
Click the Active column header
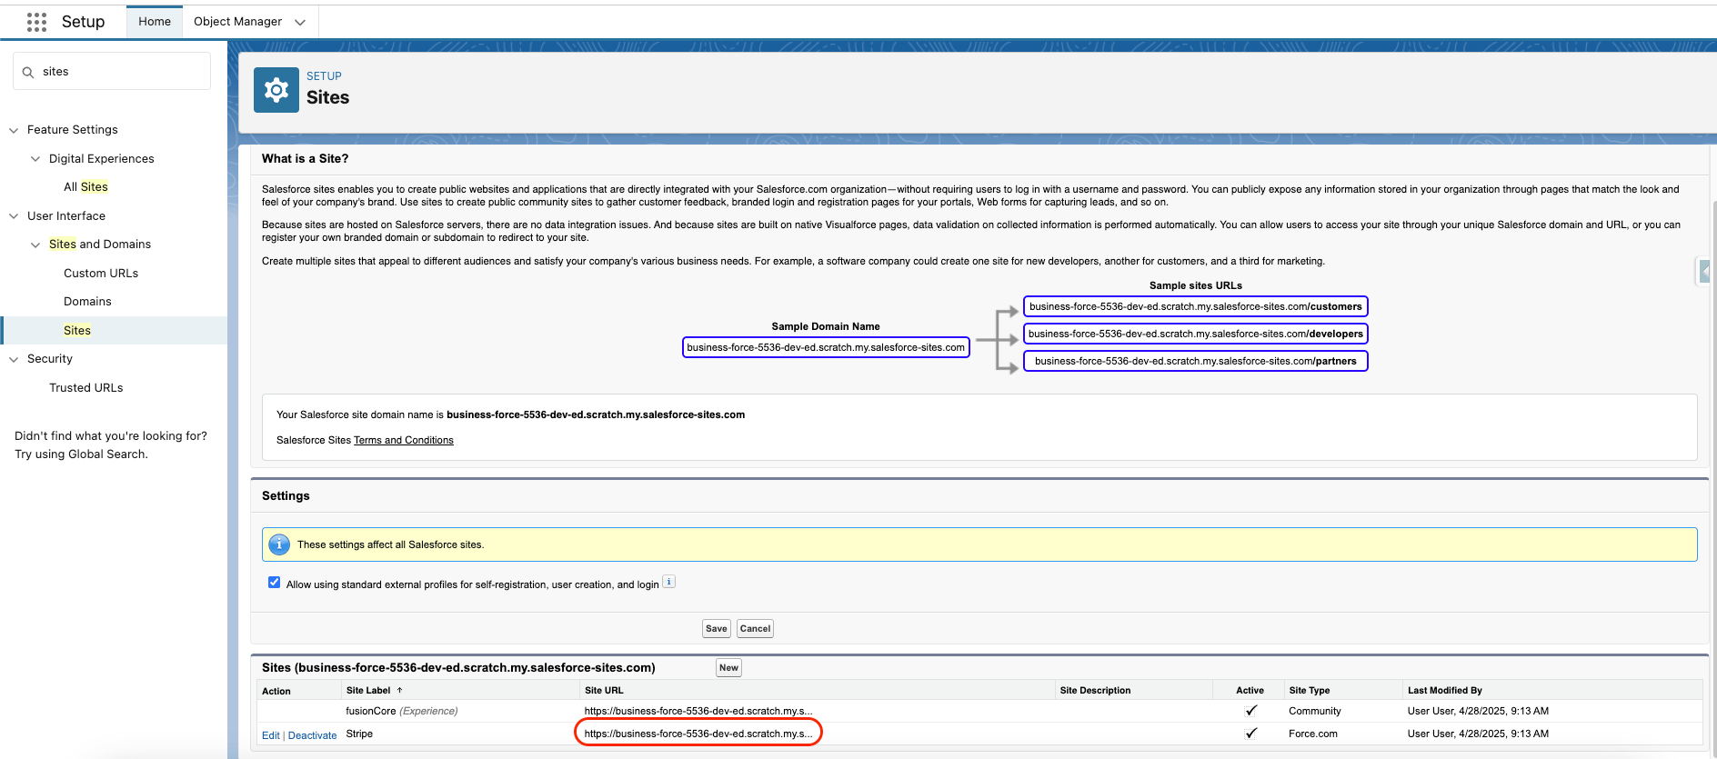[1250, 691]
